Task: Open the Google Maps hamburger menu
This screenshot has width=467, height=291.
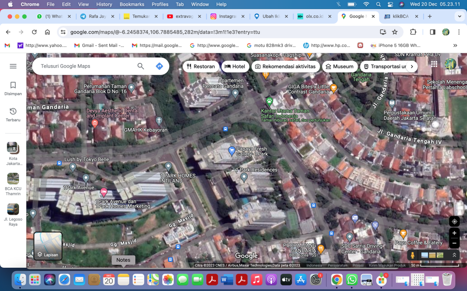Action: coord(13,66)
